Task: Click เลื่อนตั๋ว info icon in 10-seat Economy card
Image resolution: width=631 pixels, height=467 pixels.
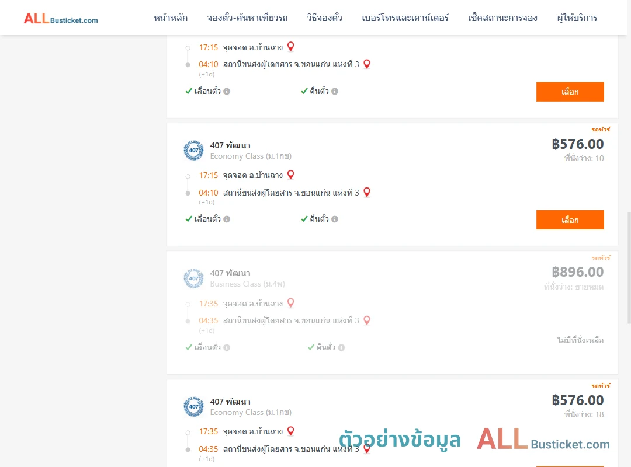Action: [x=227, y=219]
